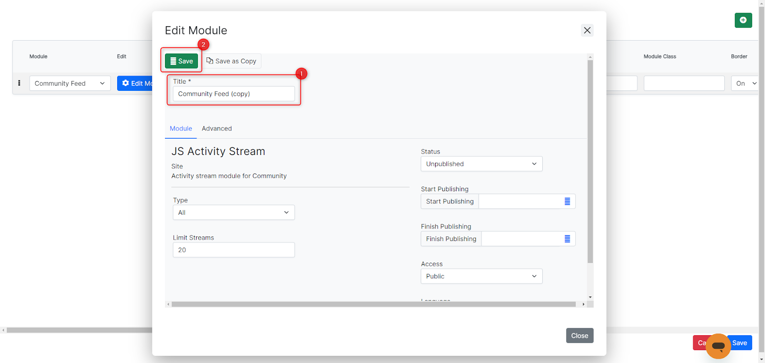The width and height of the screenshot is (765, 363).
Task: Open the Finish Publishing calendar picker
Action: point(567,239)
